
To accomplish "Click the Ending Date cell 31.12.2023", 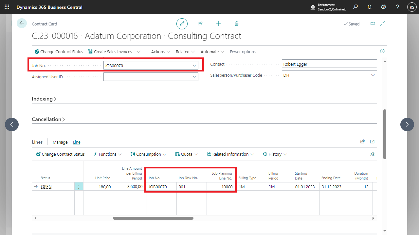I will point(333,187).
